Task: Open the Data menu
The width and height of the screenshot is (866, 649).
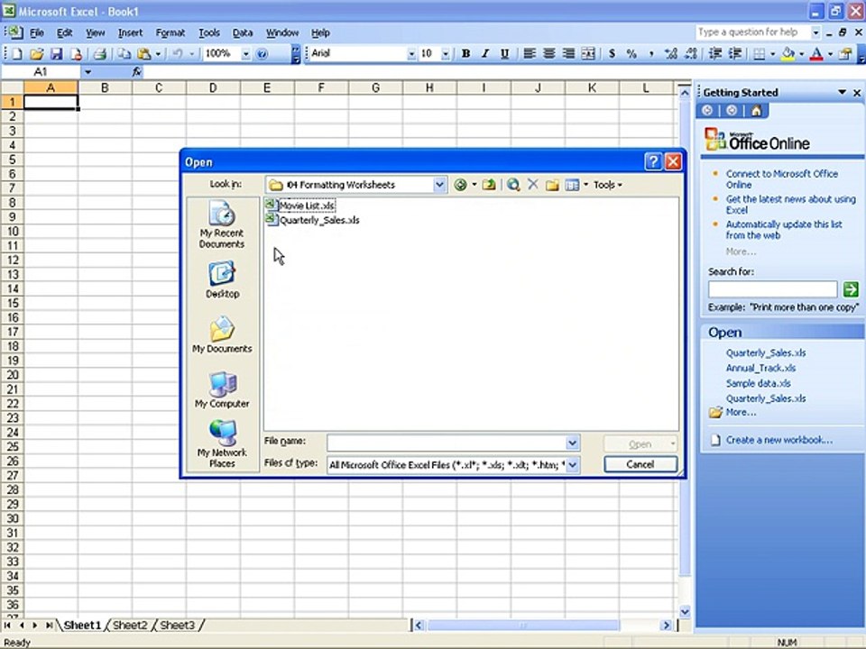Action: [x=242, y=32]
